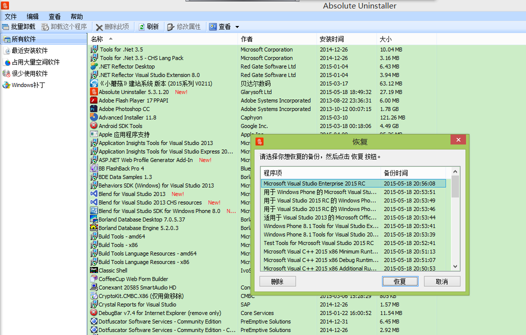
Task: Click the CoffeeCup Web Form Builder icon
Action: coord(94,278)
